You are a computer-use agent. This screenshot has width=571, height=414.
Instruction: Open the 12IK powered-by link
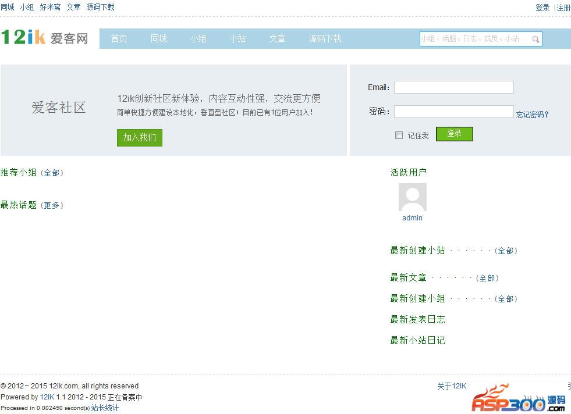pyautogui.click(x=47, y=397)
